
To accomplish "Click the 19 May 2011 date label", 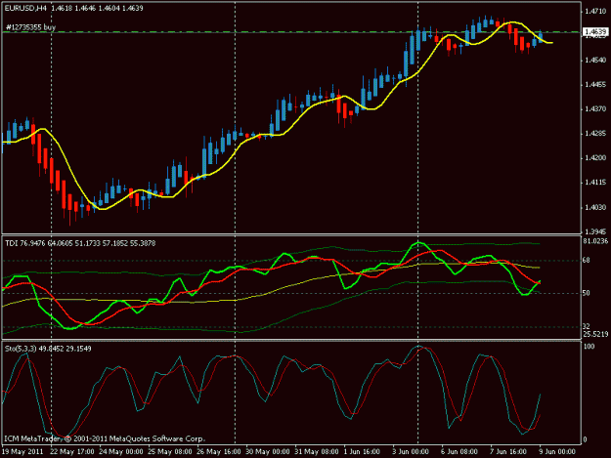I will click(x=22, y=452).
